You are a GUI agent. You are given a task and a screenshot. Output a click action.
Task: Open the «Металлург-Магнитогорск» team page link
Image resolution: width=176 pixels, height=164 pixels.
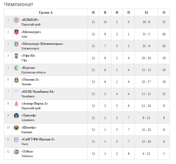coord(42,44)
